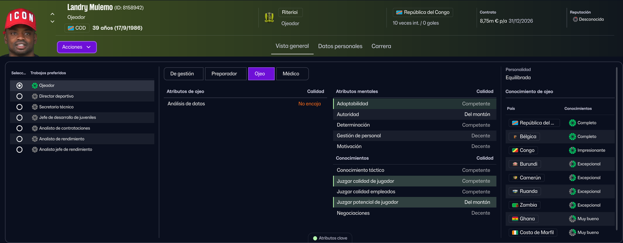Select Jefe de desarrollo de juveniles radio button
Image resolution: width=623 pixels, height=243 pixels.
(x=19, y=118)
